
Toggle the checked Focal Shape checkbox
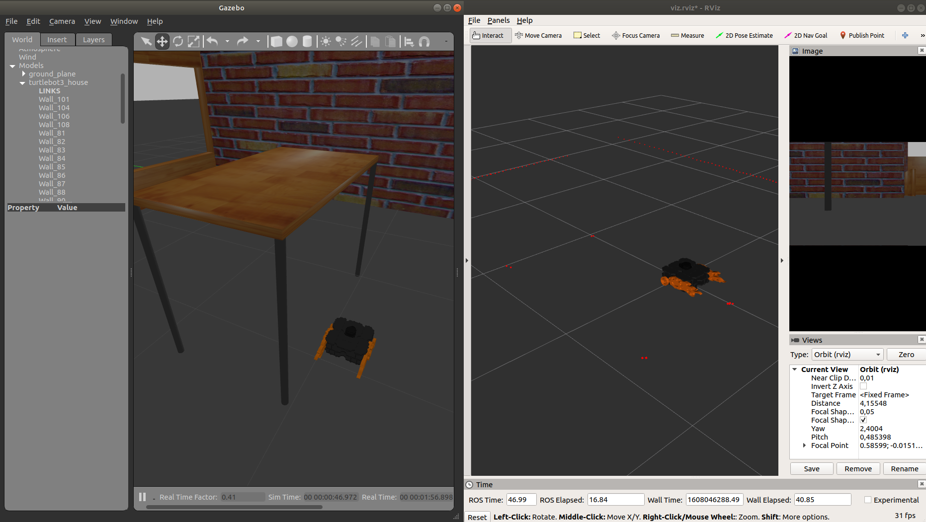point(863,420)
